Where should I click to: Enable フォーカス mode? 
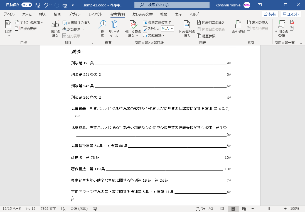205,209
